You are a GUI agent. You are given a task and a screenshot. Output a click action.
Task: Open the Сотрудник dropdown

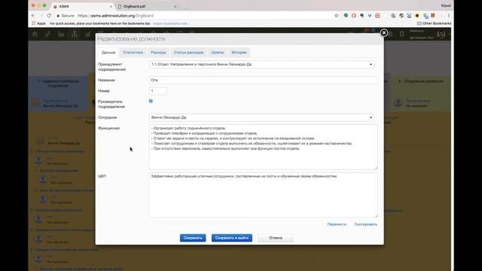[261, 117]
